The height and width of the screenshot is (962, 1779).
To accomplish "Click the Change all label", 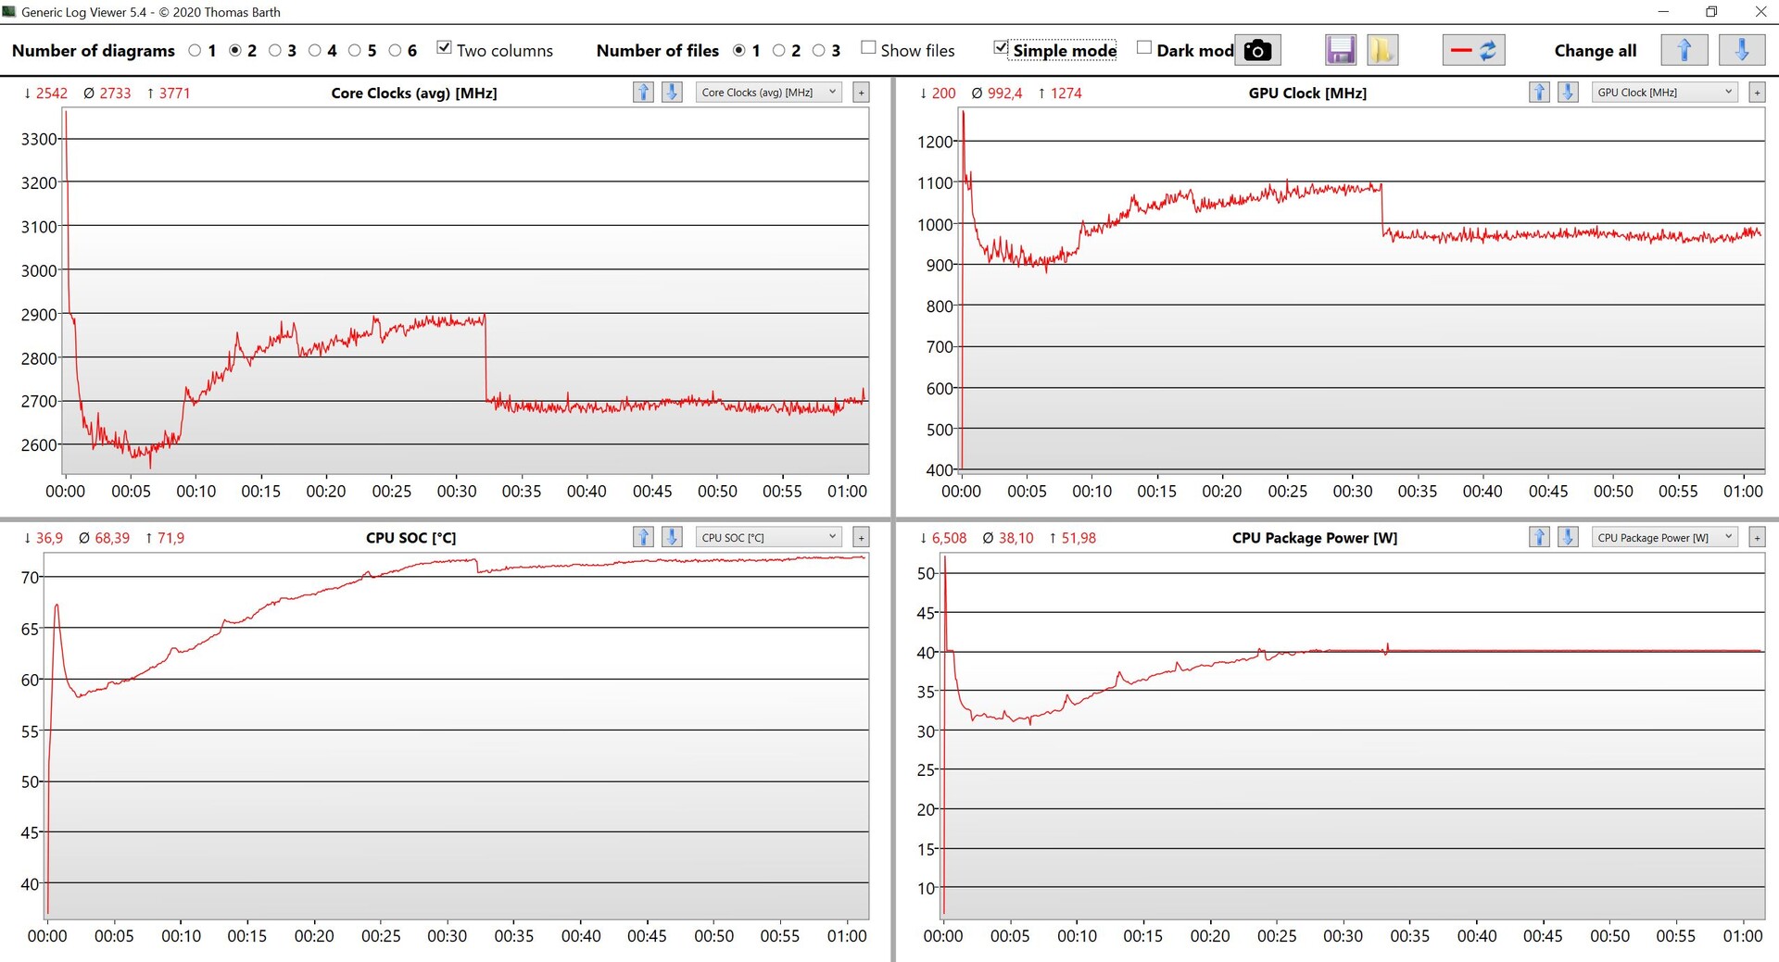I will (1596, 51).
